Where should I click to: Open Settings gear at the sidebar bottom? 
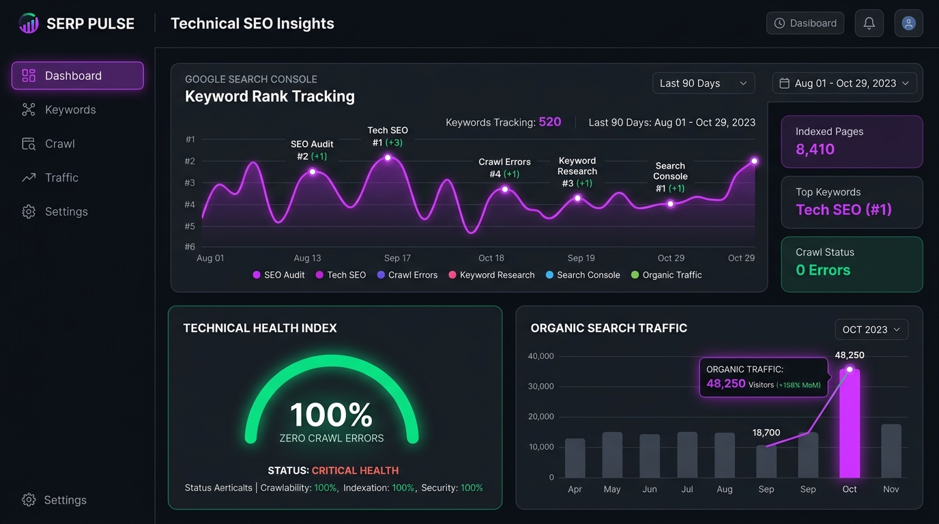click(x=29, y=500)
